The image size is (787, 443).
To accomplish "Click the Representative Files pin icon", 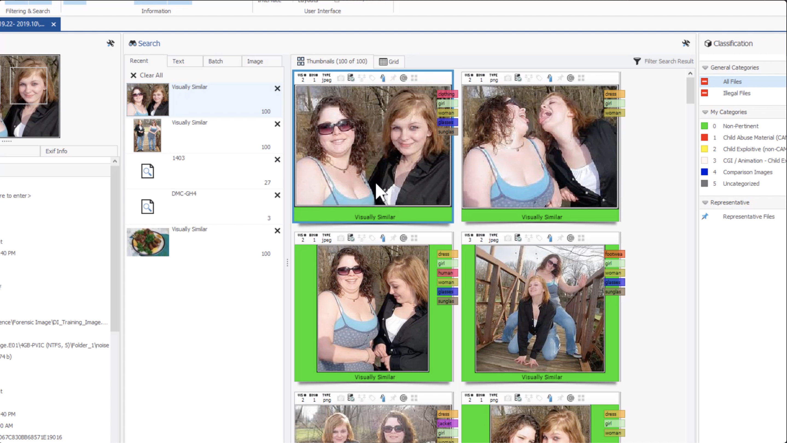I will point(705,217).
